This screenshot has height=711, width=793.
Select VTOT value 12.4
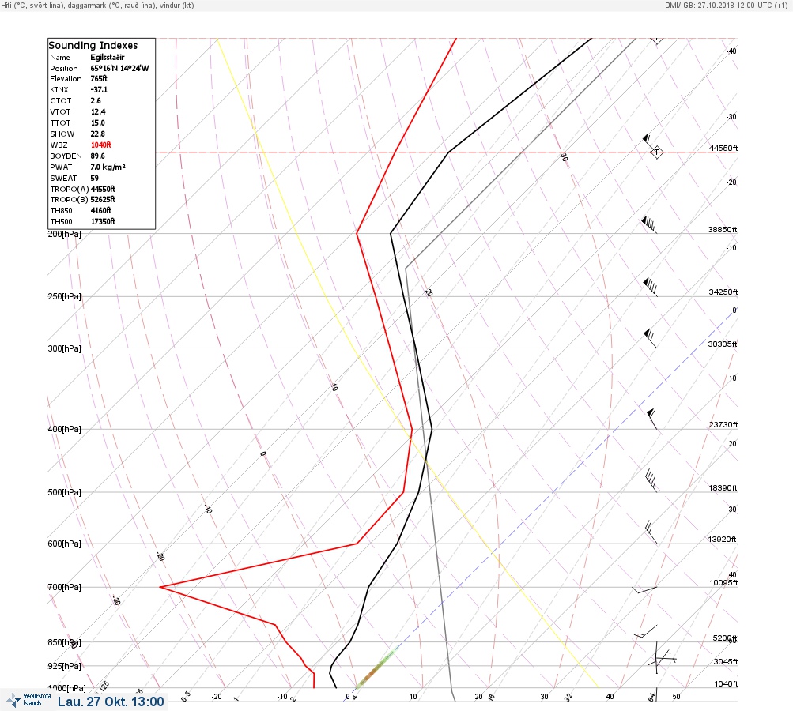97,111
